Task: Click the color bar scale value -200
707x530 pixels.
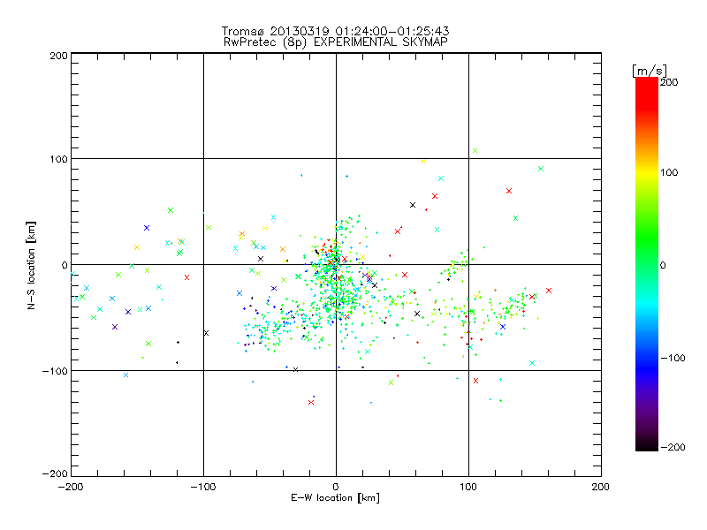Action: pyautogui.click(x=673, y=447)
